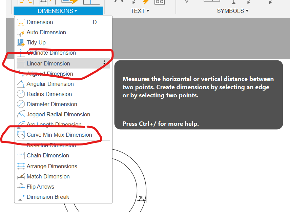Open the three-dot options beside Linear Dimension
Image resolution: width=290 pixels, height=212 pixels.
pos(104,62)
